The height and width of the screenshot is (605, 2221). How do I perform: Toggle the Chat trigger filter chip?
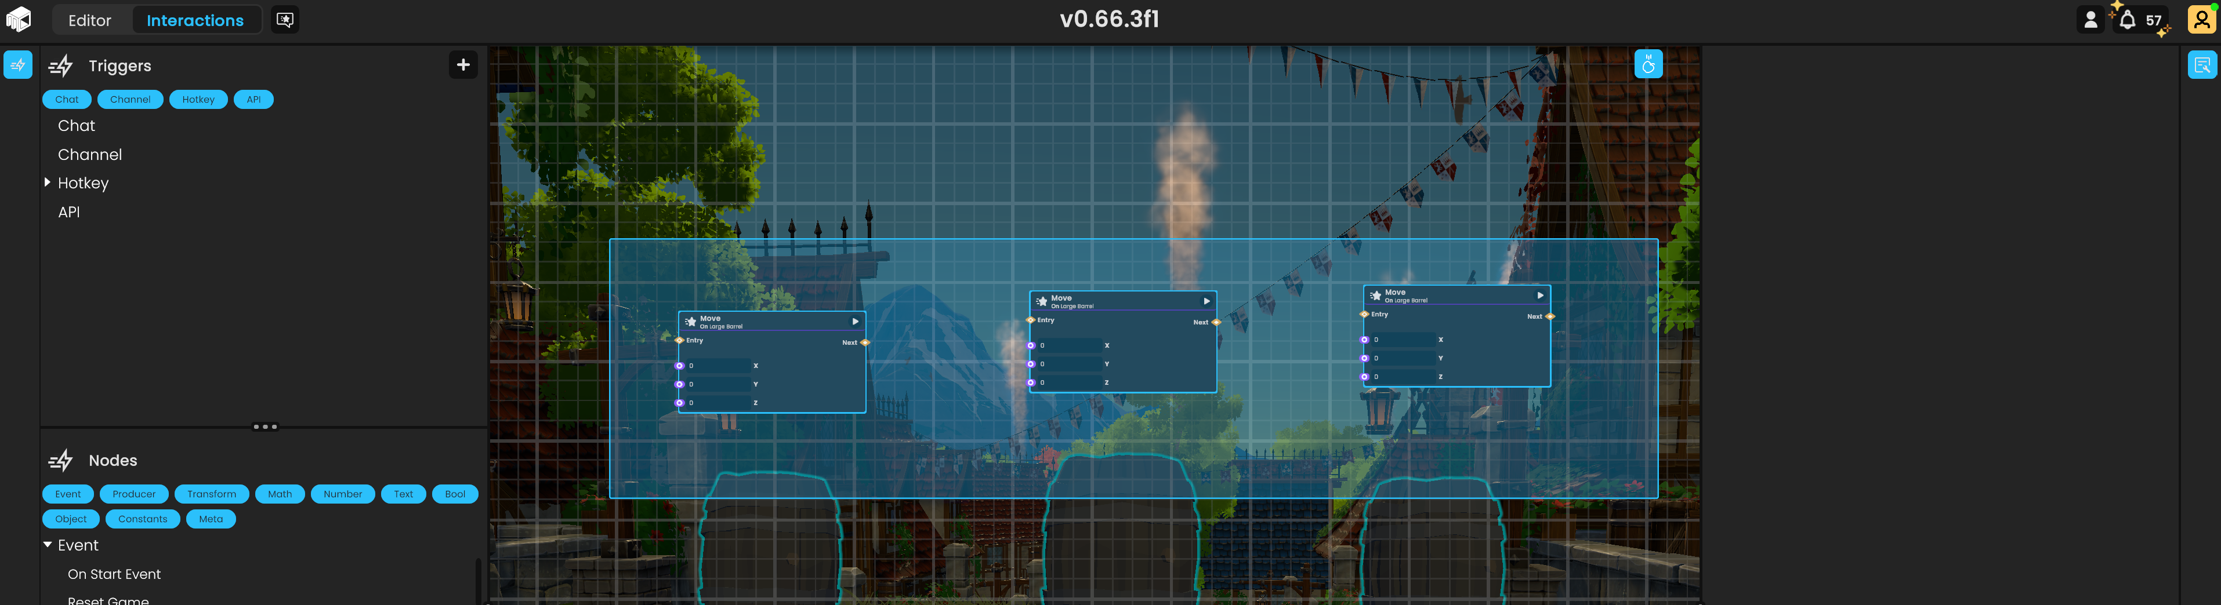point(66,99)
